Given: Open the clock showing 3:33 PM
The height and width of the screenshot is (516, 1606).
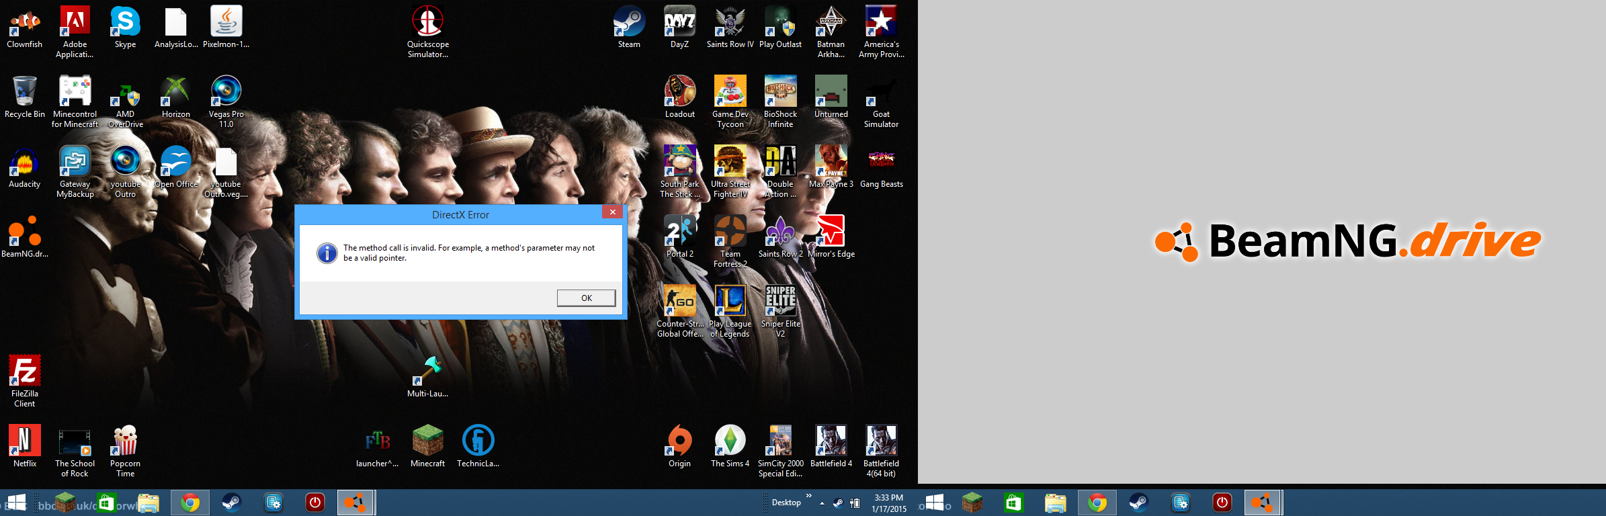Looking at the screenshot, I should 888,503.
